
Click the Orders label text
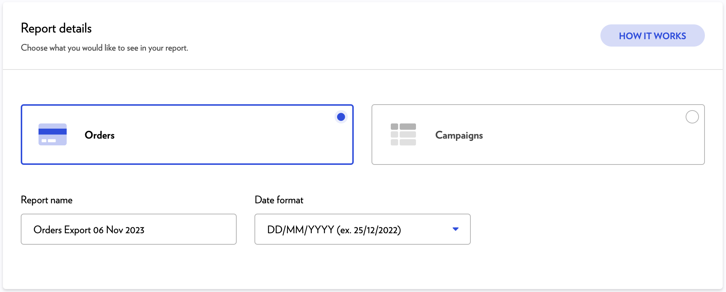click(x=100, y=135)
